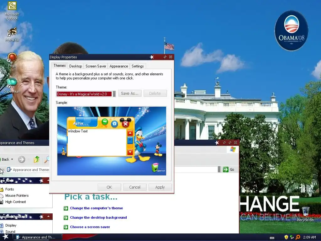
Task: Click the 2:09 AM taskbar clock
Action: tap(309, 237)
